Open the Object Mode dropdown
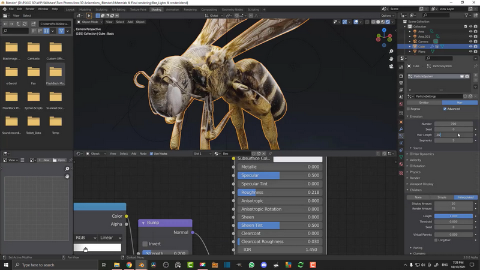 click(x=89, y=22)
